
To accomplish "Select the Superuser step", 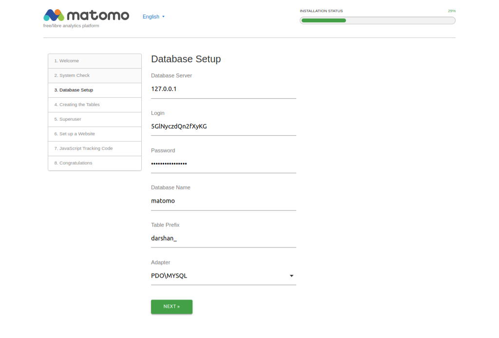I will 95,119.
